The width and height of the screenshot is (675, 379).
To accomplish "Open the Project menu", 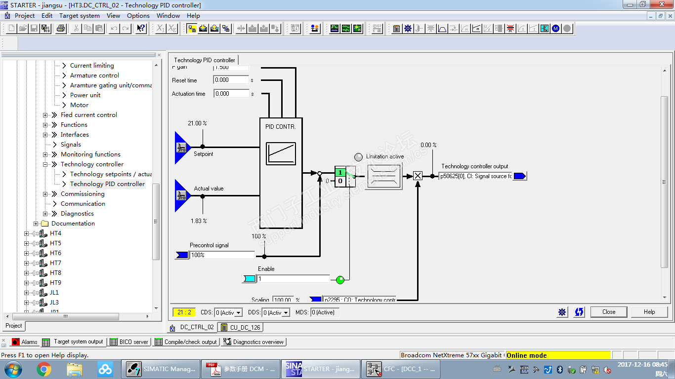I will 25,15.
